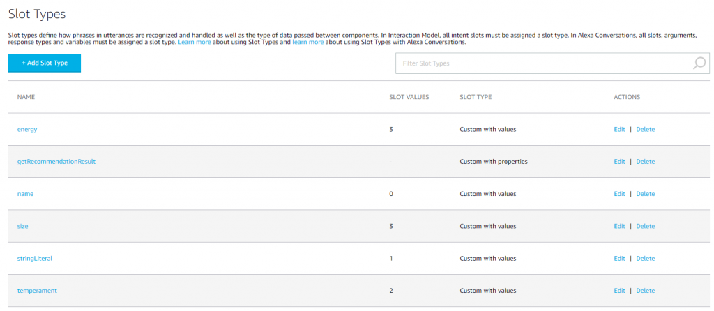Viewport: 714px width, 311px height.
Task: Click the search magnifier icon
Action: (699, 63)
